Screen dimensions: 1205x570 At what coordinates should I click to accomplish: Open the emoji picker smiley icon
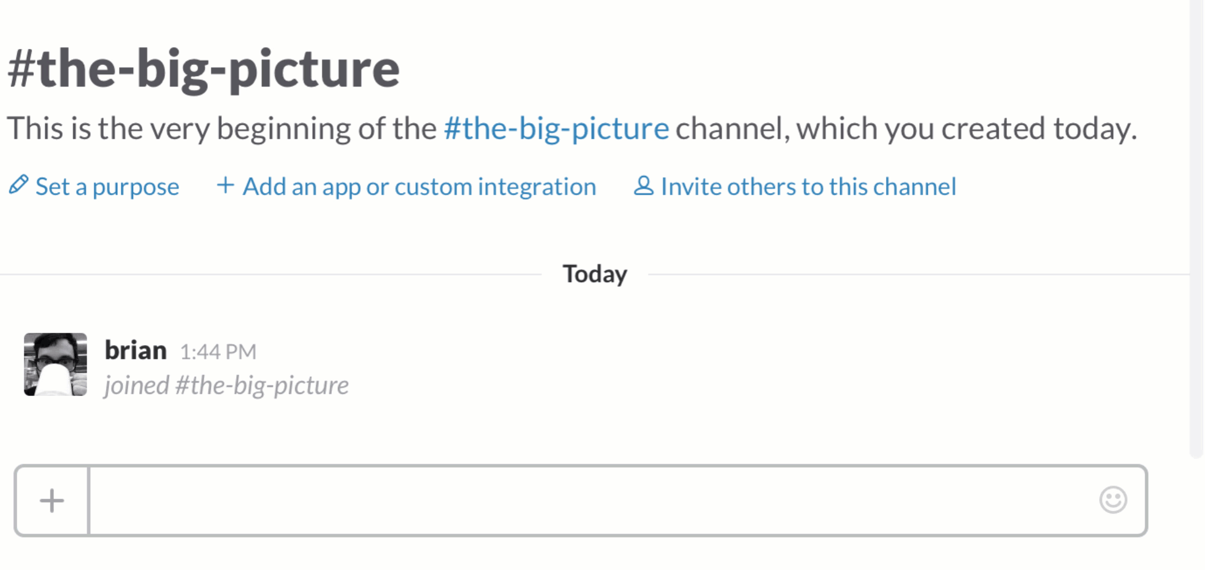(x=1113, y=500)
